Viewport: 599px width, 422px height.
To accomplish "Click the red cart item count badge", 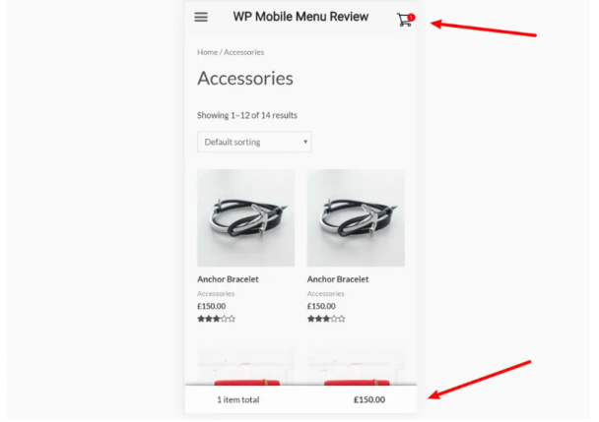I will pos(411,17).
